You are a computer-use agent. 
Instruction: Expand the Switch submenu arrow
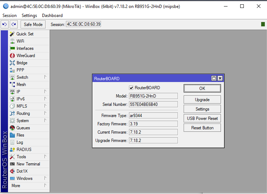pyautogui.click(x=45, y=77)
